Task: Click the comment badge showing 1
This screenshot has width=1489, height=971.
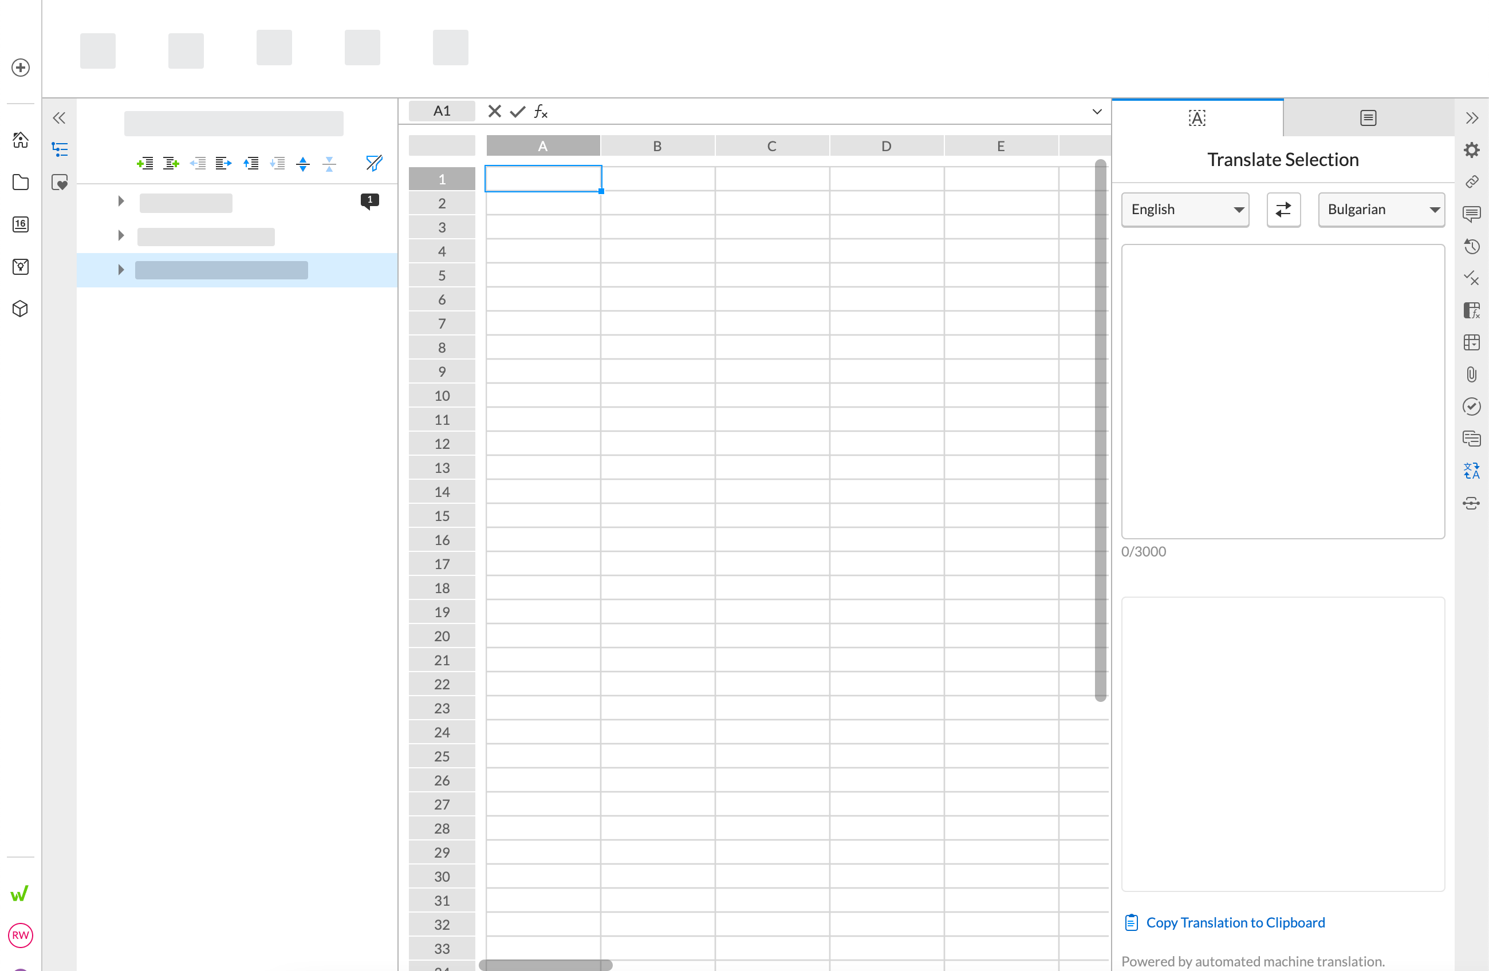Action: [369, 200]
